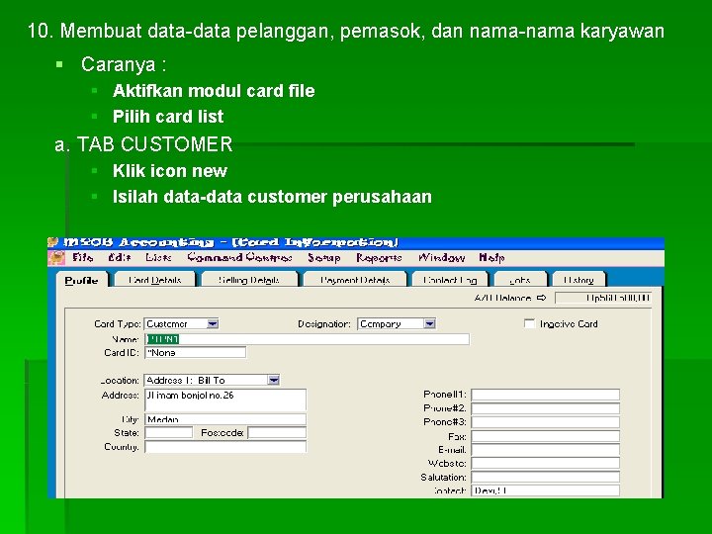Click the Salutation input field
Screen dimensions: 712x534
545,478
